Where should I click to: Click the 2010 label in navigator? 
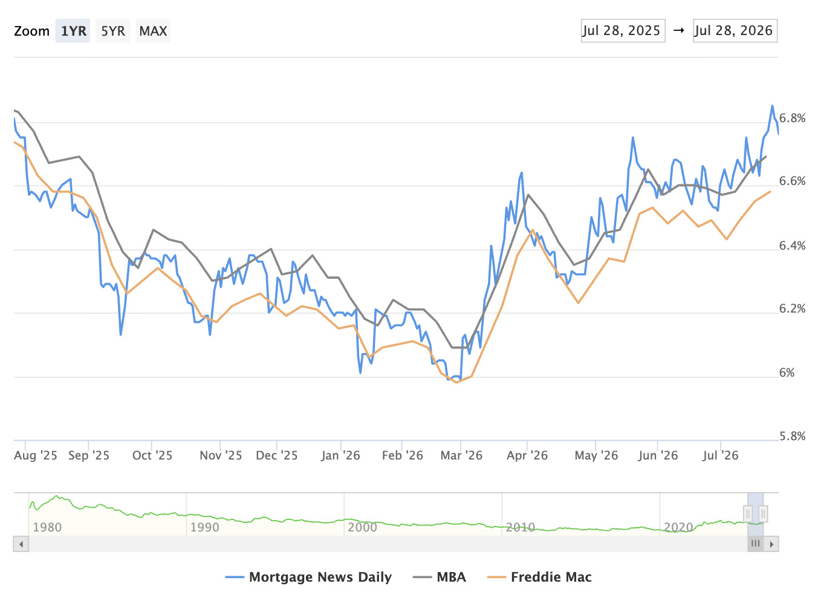point(521,527)
